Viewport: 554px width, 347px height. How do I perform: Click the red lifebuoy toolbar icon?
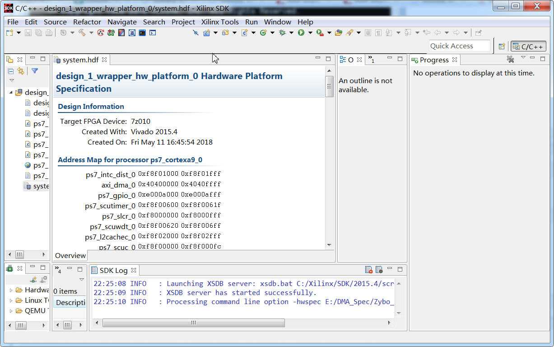tap(101, 33)
